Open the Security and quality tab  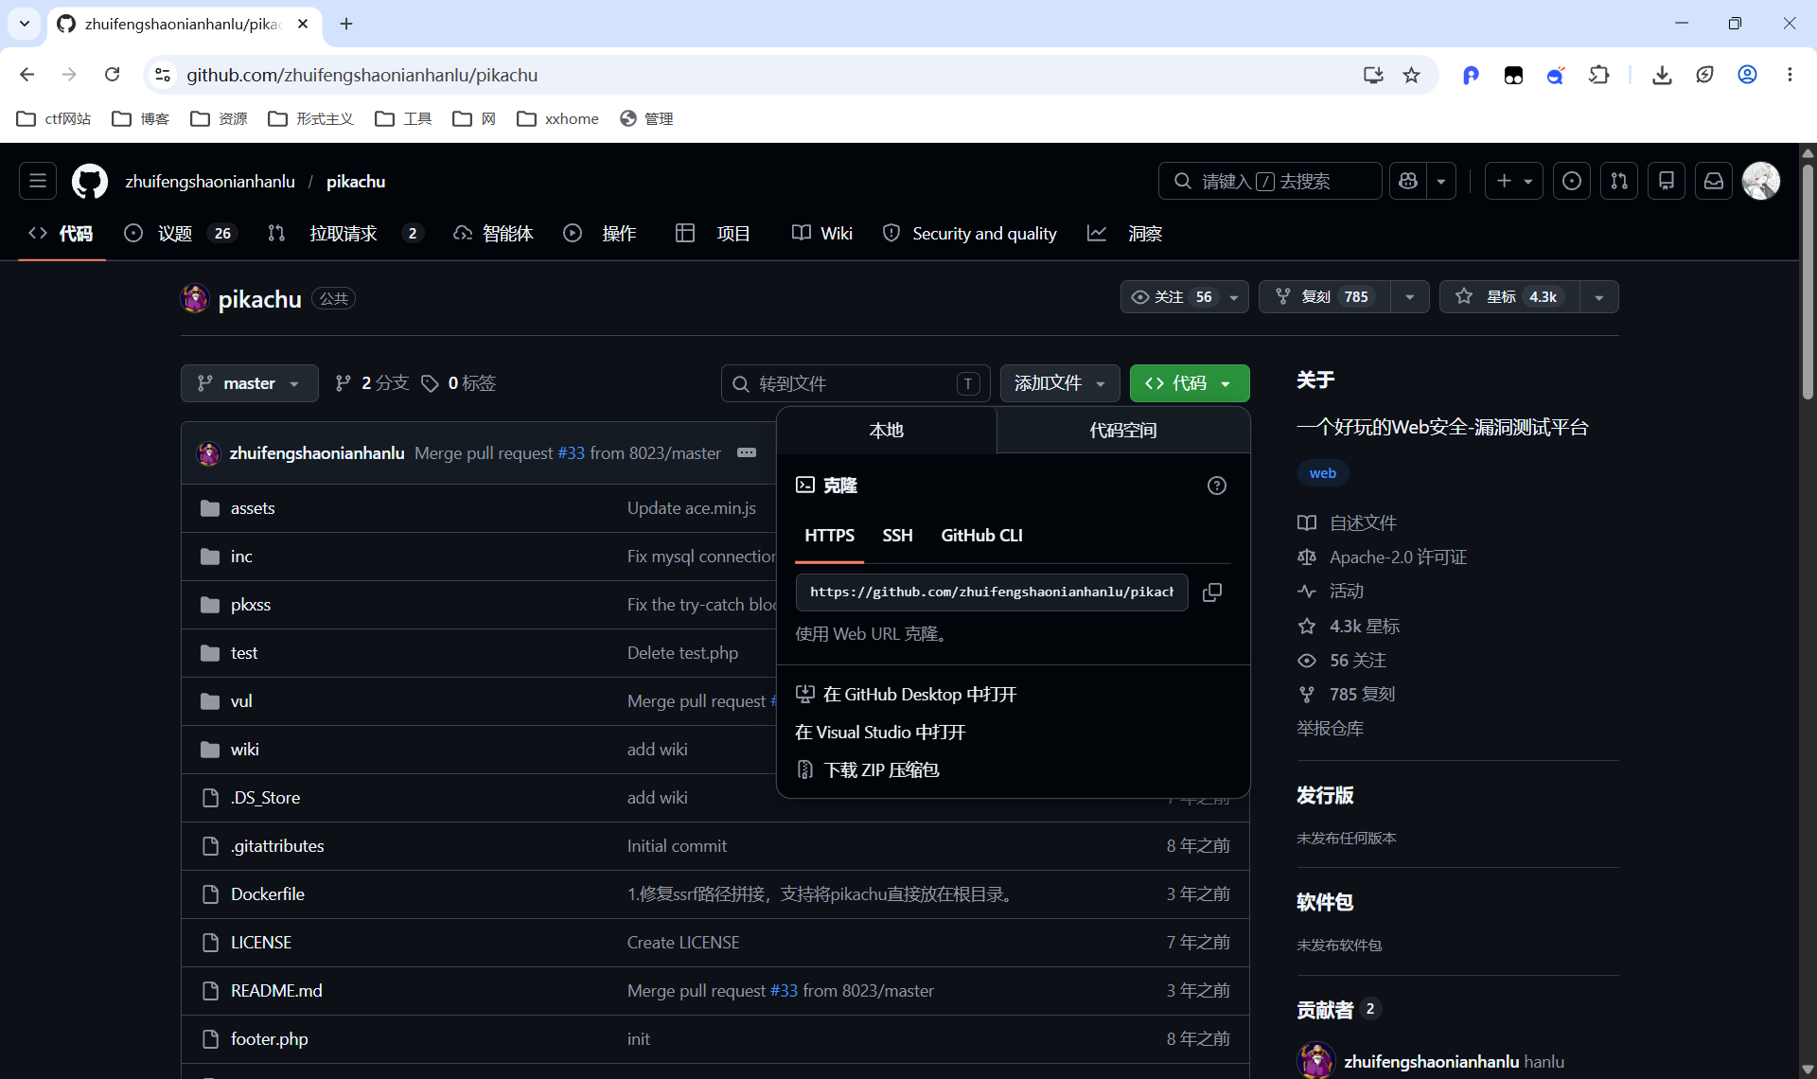(970, 234)
